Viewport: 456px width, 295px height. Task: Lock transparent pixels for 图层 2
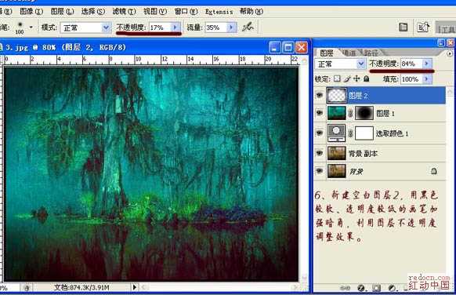click(337, 78)
